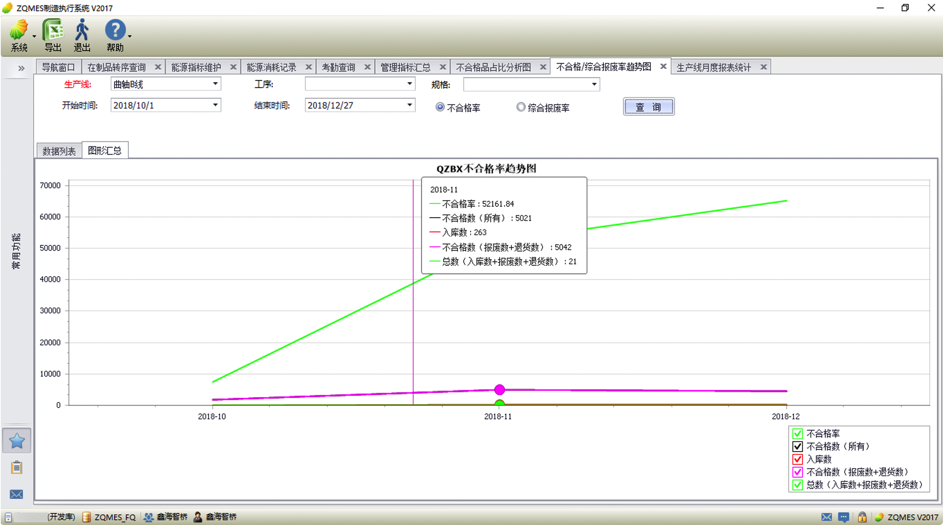Expand the 生产线 dropdown showing 曲轴B线
This screenshot has width=943, height=525.
tap(215, 84)
